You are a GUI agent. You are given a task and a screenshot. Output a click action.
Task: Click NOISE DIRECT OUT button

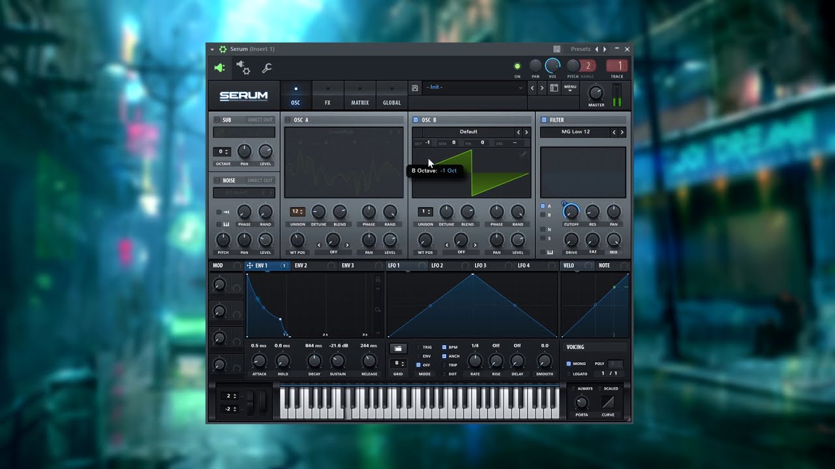[260, 180]
